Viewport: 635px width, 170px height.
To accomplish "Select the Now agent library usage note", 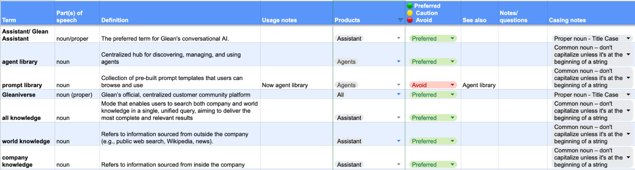I will (296, 78).
